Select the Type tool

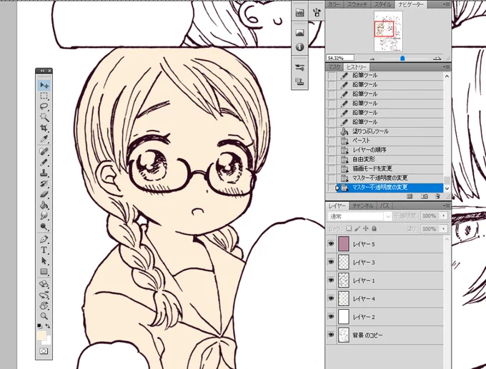pyautogui.click(x=44, y=250)
